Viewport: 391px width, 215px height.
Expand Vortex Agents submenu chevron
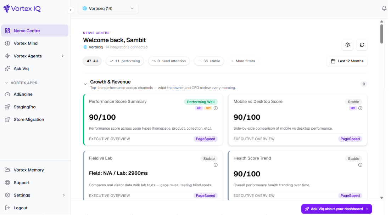coord(63,56)
